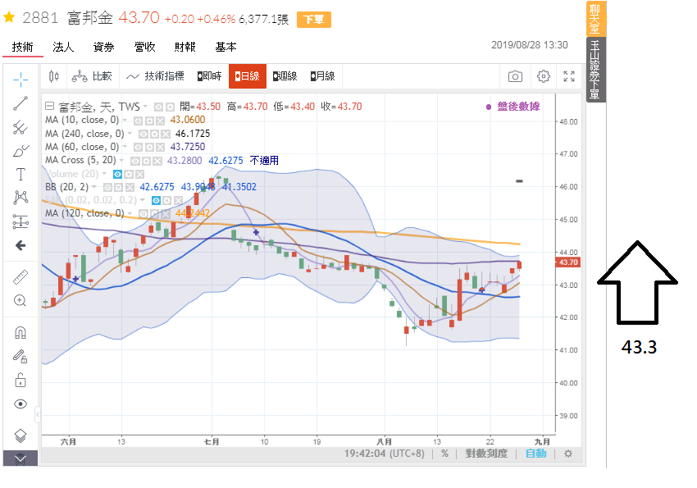
Task: Toggle the star favorite for 2881
Action: [x=10, y=17]
